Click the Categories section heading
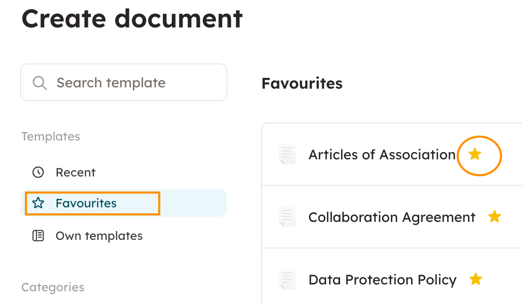The height and width of the screenshot is (305, 522). pyautogui.click(x=53, y=287)
